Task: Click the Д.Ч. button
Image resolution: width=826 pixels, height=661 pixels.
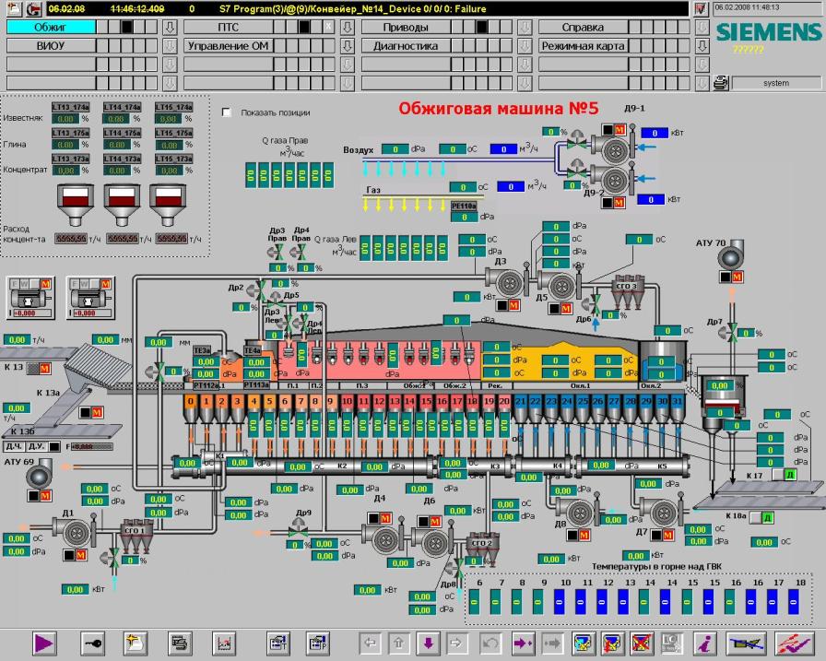Action: (x=14, y=446)
